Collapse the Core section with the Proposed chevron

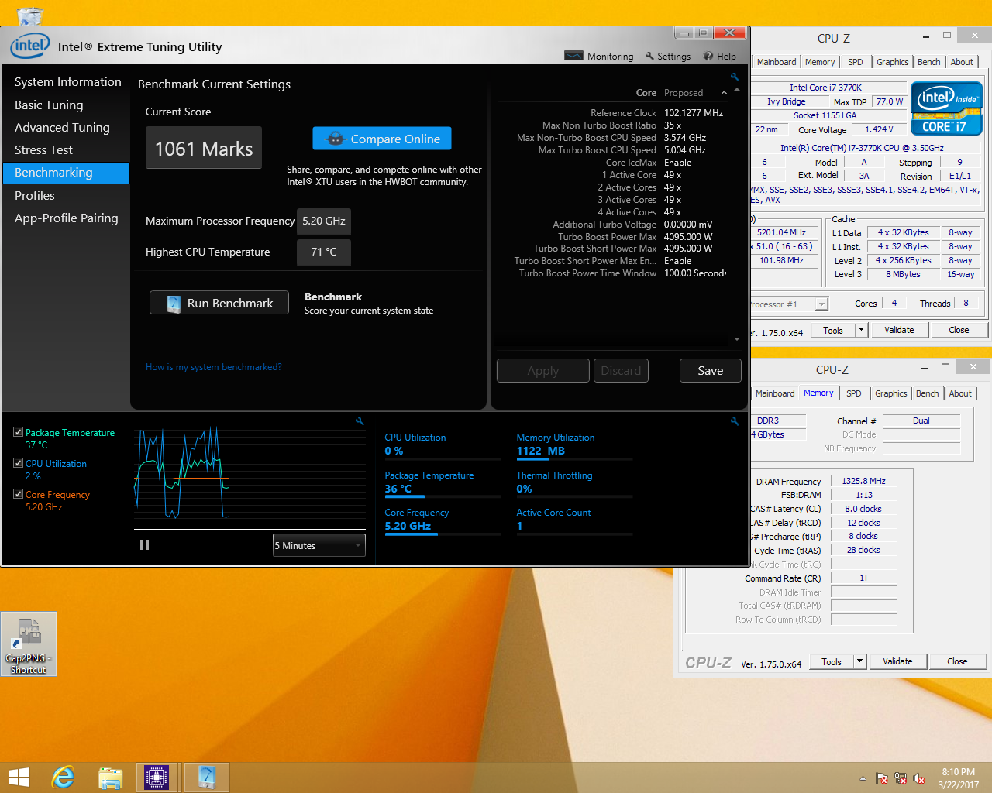(x=724, y=93)
